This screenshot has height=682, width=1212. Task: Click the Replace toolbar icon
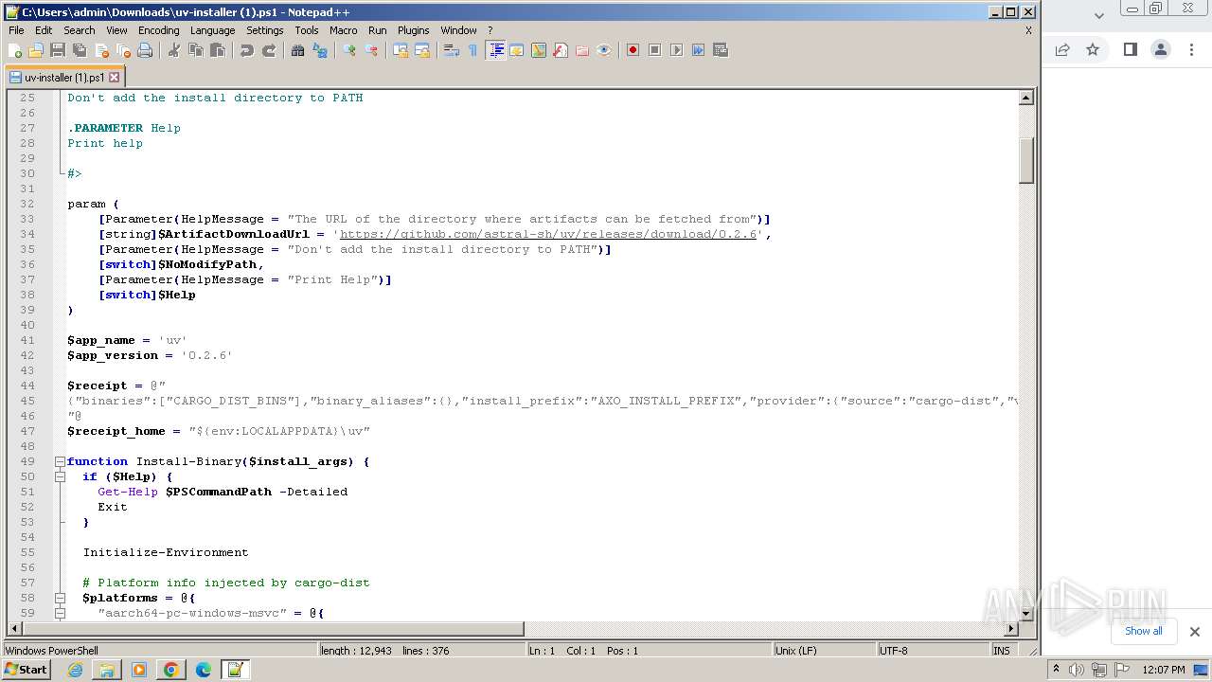tap(320, 50)
